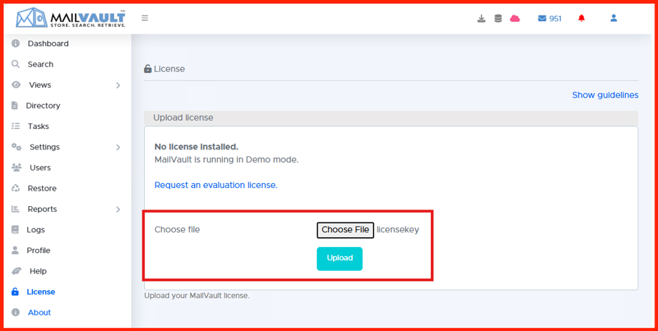Click the Users group icon
Image resolution: width=658 pixels, height=331 pixels.
16,168
